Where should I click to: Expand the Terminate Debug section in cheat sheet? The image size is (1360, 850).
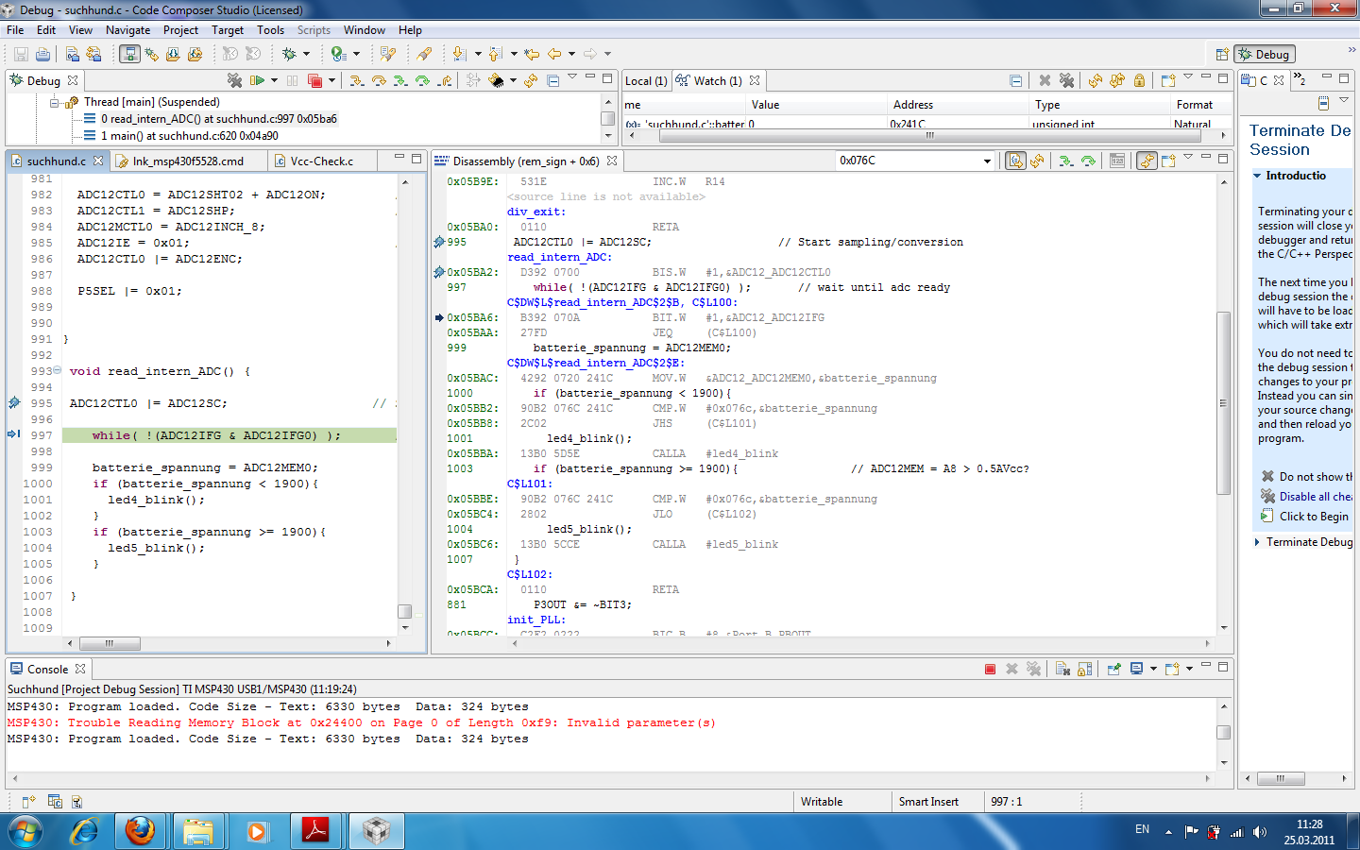(1257, 542)
